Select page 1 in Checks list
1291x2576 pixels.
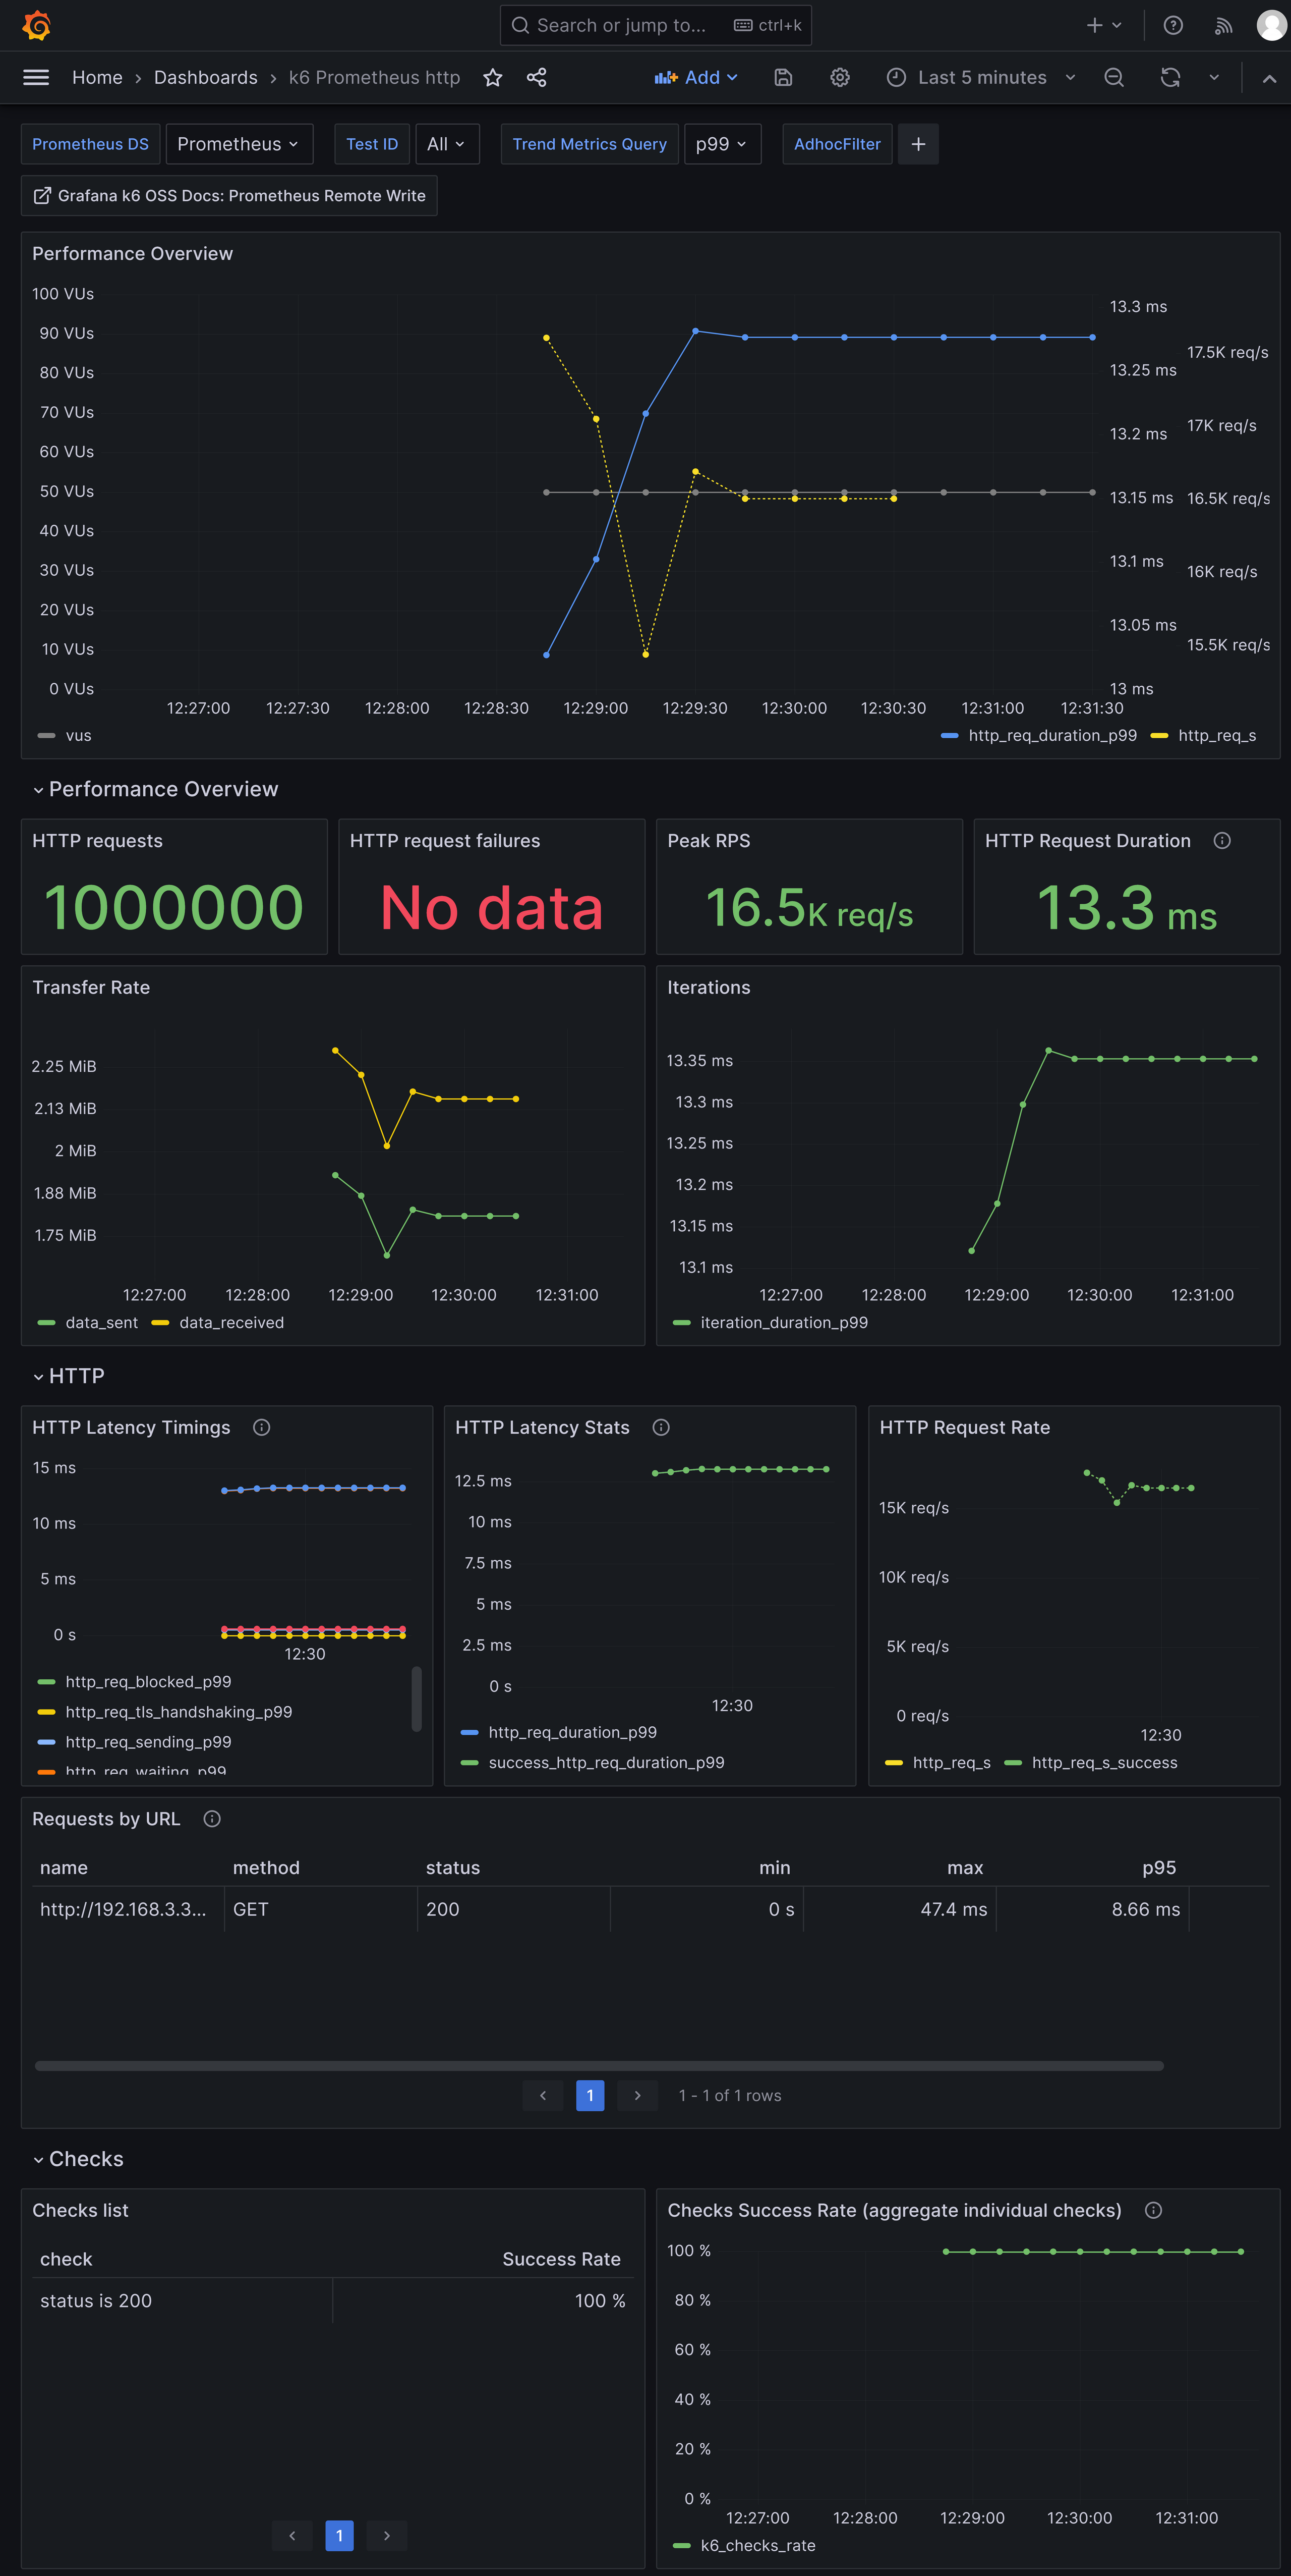pos(340,2535)
